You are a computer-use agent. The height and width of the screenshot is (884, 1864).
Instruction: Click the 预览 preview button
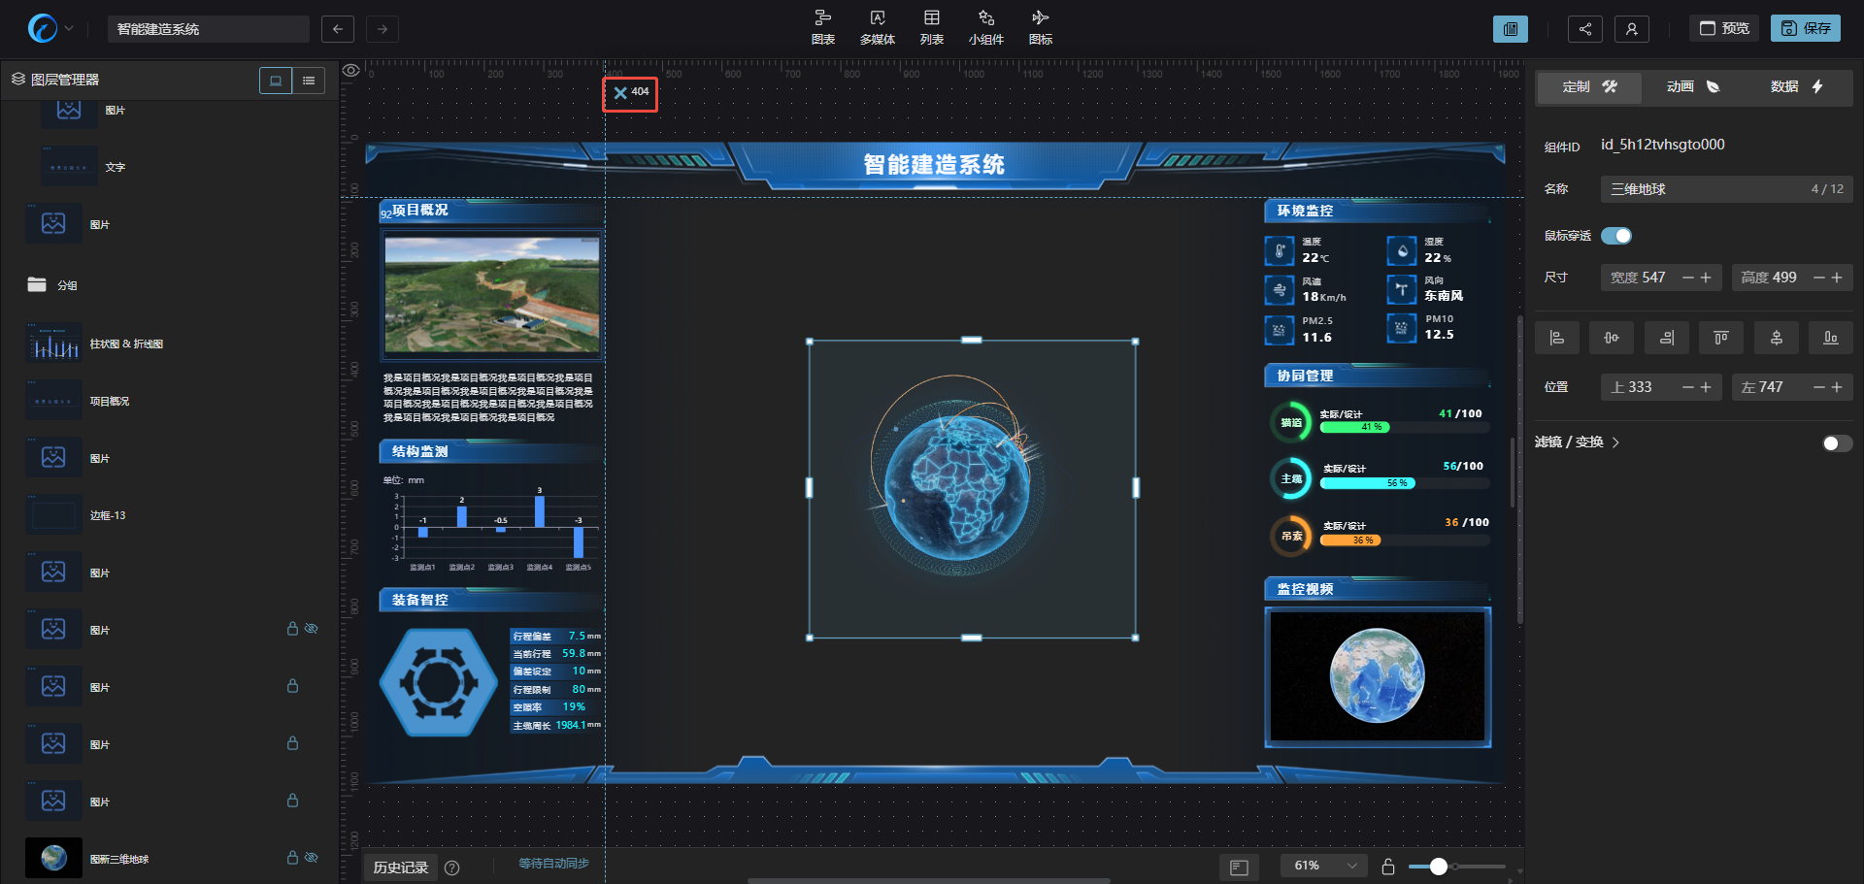click(x=1724, y=29)
